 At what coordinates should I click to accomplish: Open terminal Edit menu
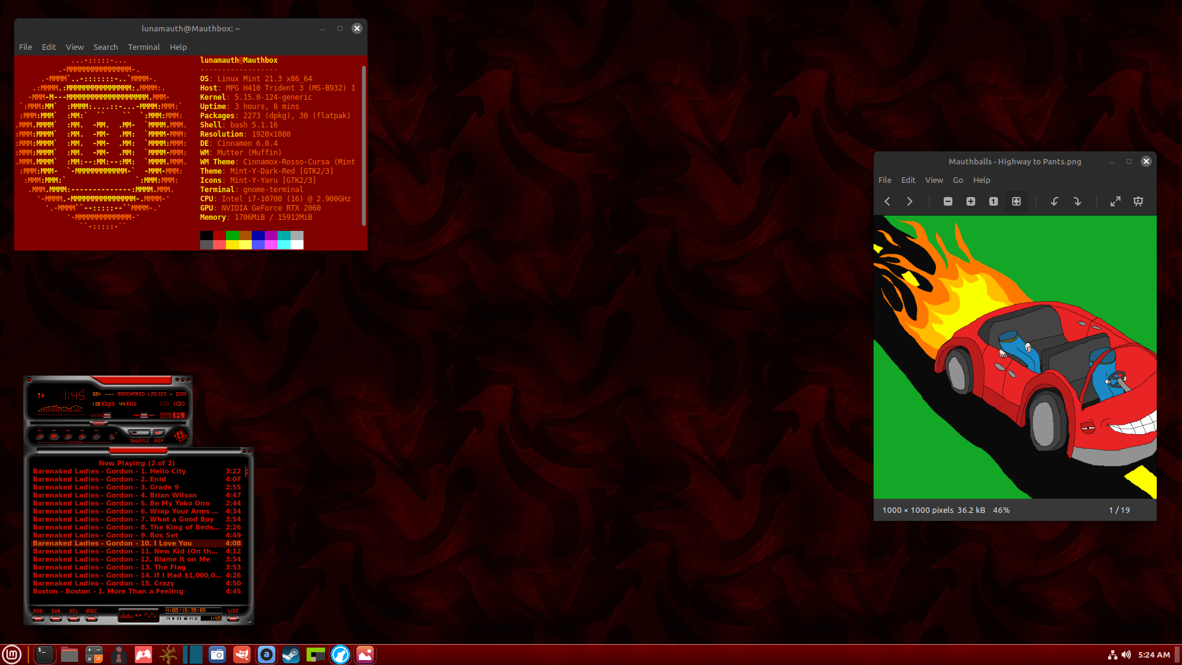tap(49, 47)
